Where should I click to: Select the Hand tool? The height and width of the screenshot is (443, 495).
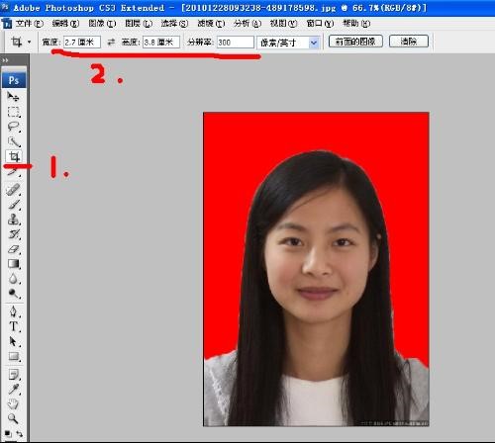pyautogui.click(x=14, y=404)
